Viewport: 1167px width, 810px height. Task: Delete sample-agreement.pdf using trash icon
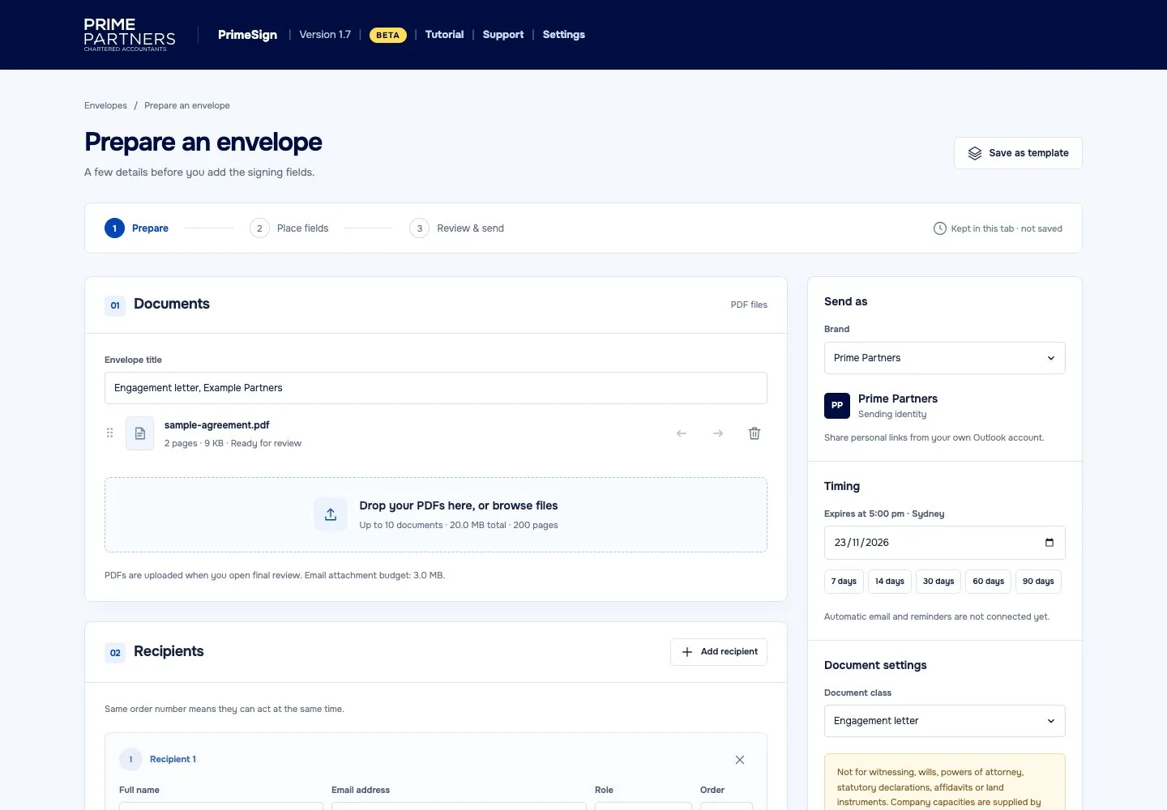754,433
